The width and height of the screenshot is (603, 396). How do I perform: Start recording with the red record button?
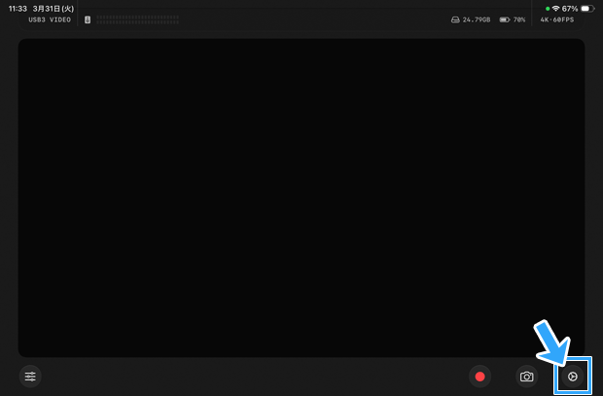click(479, 377)
